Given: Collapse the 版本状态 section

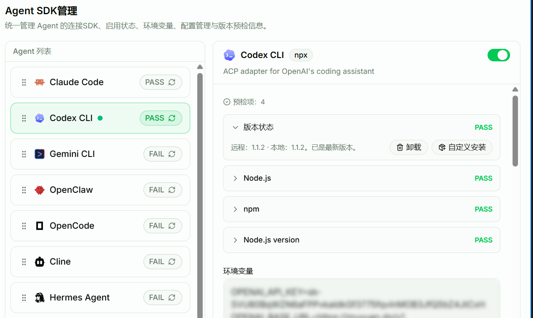Looking at the screenshot, I should [x=235, y=127].
